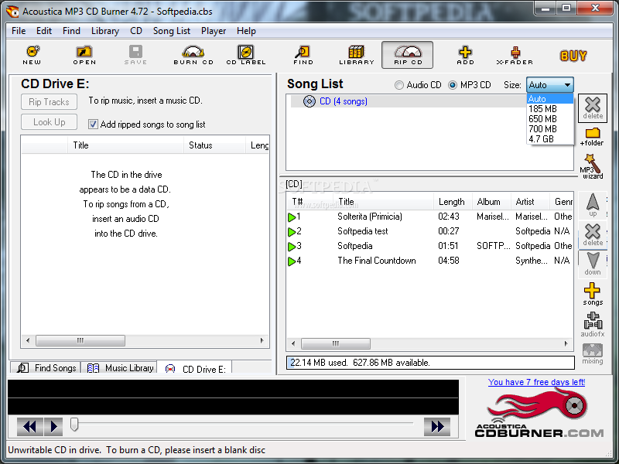Open a project with the Open icon

pos(84,55)
